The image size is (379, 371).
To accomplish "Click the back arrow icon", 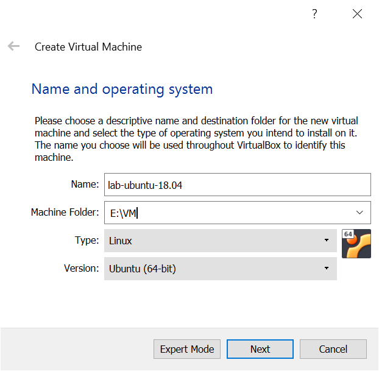I will coord(13,46).
